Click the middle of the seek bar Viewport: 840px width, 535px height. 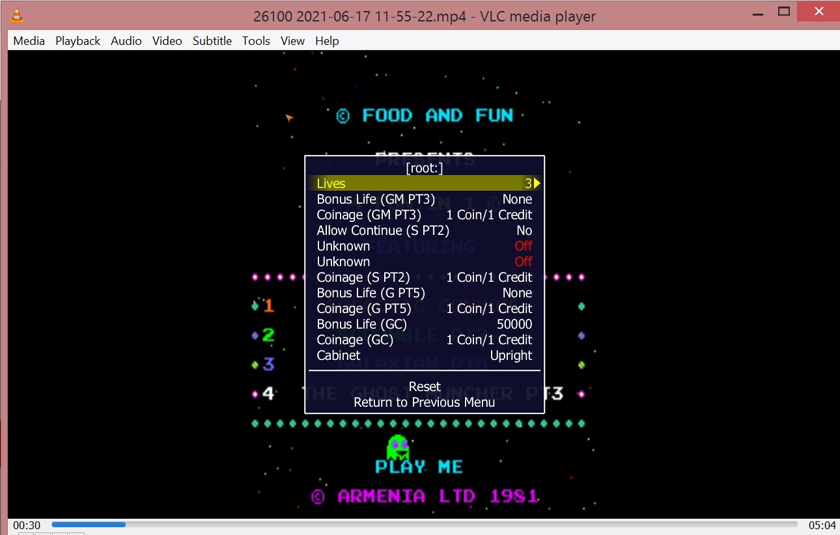(425, 525)
